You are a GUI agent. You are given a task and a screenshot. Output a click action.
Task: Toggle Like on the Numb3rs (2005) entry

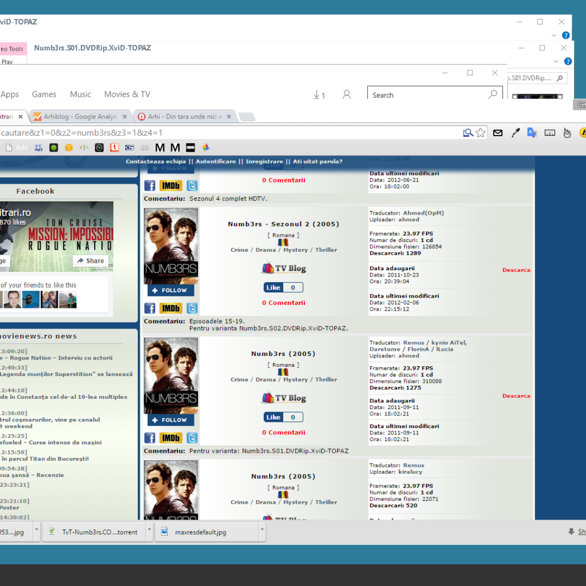tap(274, 417)
